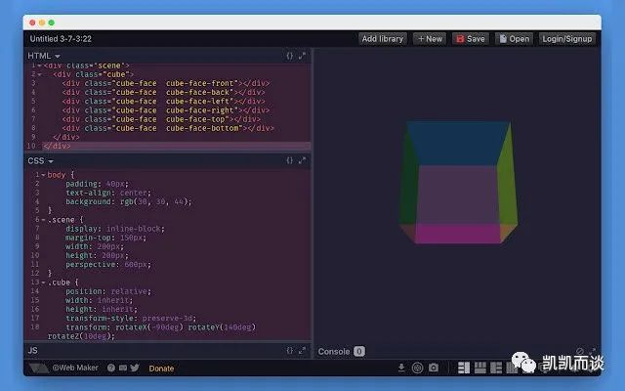The image size is (625, 391).
Task: Click the console count badge 0
Action: click(x=359, y=351)
